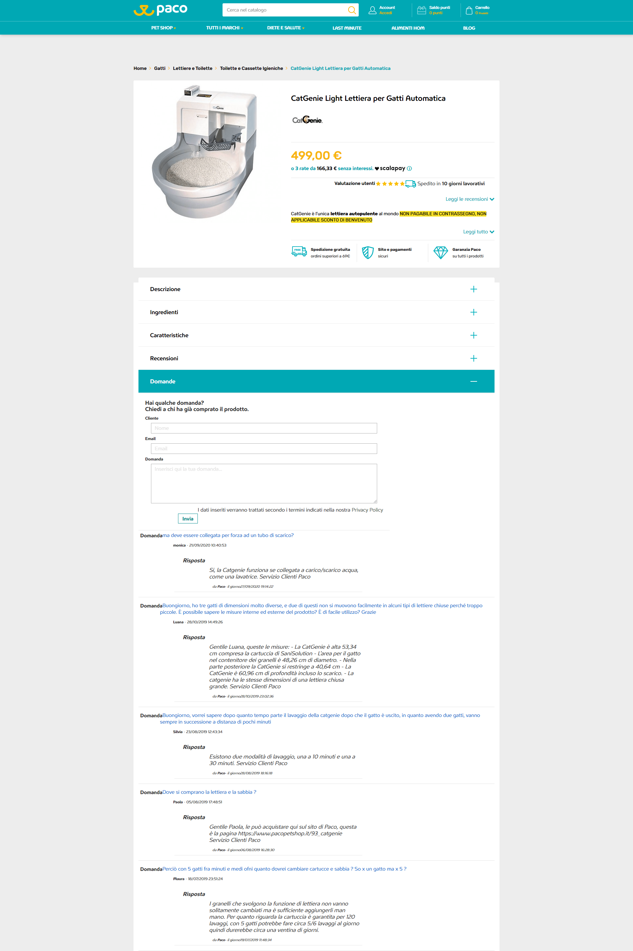Click monica's question about tubo di scarico
Screen dimensions: 633x951
point(228,535)
